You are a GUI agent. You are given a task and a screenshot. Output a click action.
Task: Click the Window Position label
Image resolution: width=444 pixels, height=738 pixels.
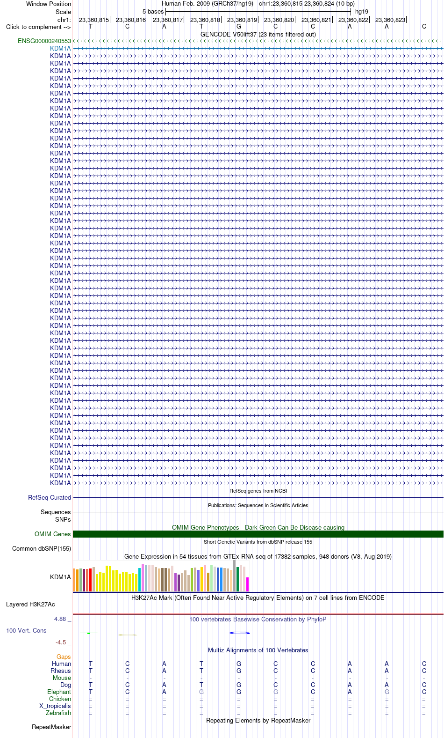tap(49, 4)
